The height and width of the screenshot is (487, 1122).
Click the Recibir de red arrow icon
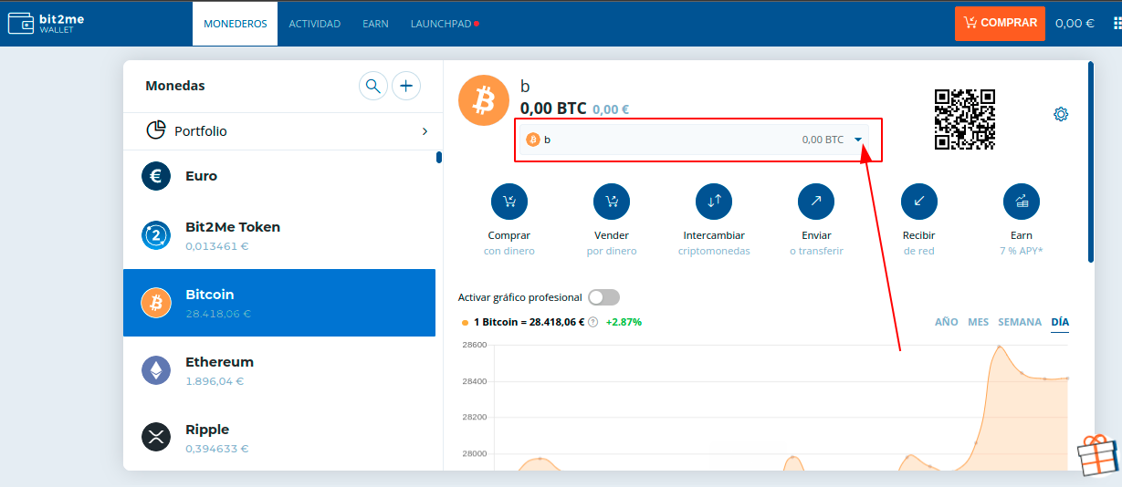919,202
